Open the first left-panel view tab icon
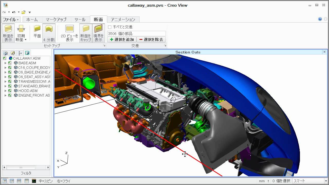Screen dimensions: 329x185 click(x=6, y=53)
